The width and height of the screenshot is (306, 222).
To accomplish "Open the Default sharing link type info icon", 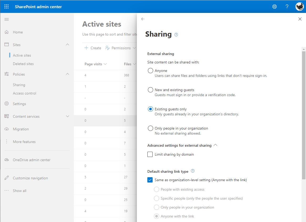I will pyautogui.click(x=193, y=171).
